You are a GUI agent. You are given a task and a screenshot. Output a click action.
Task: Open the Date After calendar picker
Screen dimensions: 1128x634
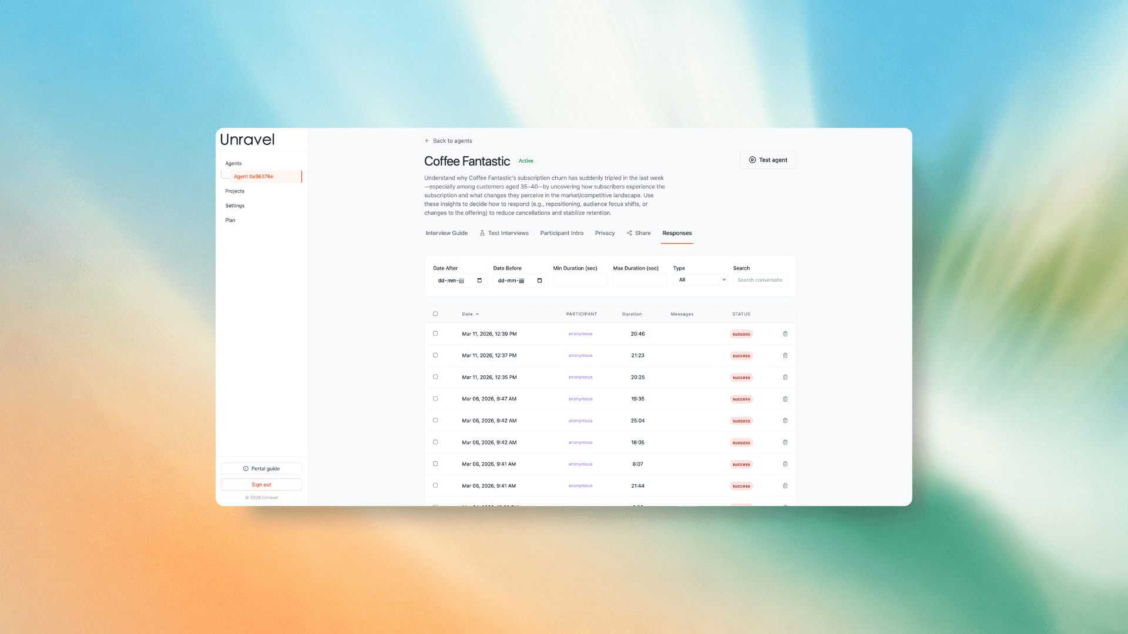479,280
